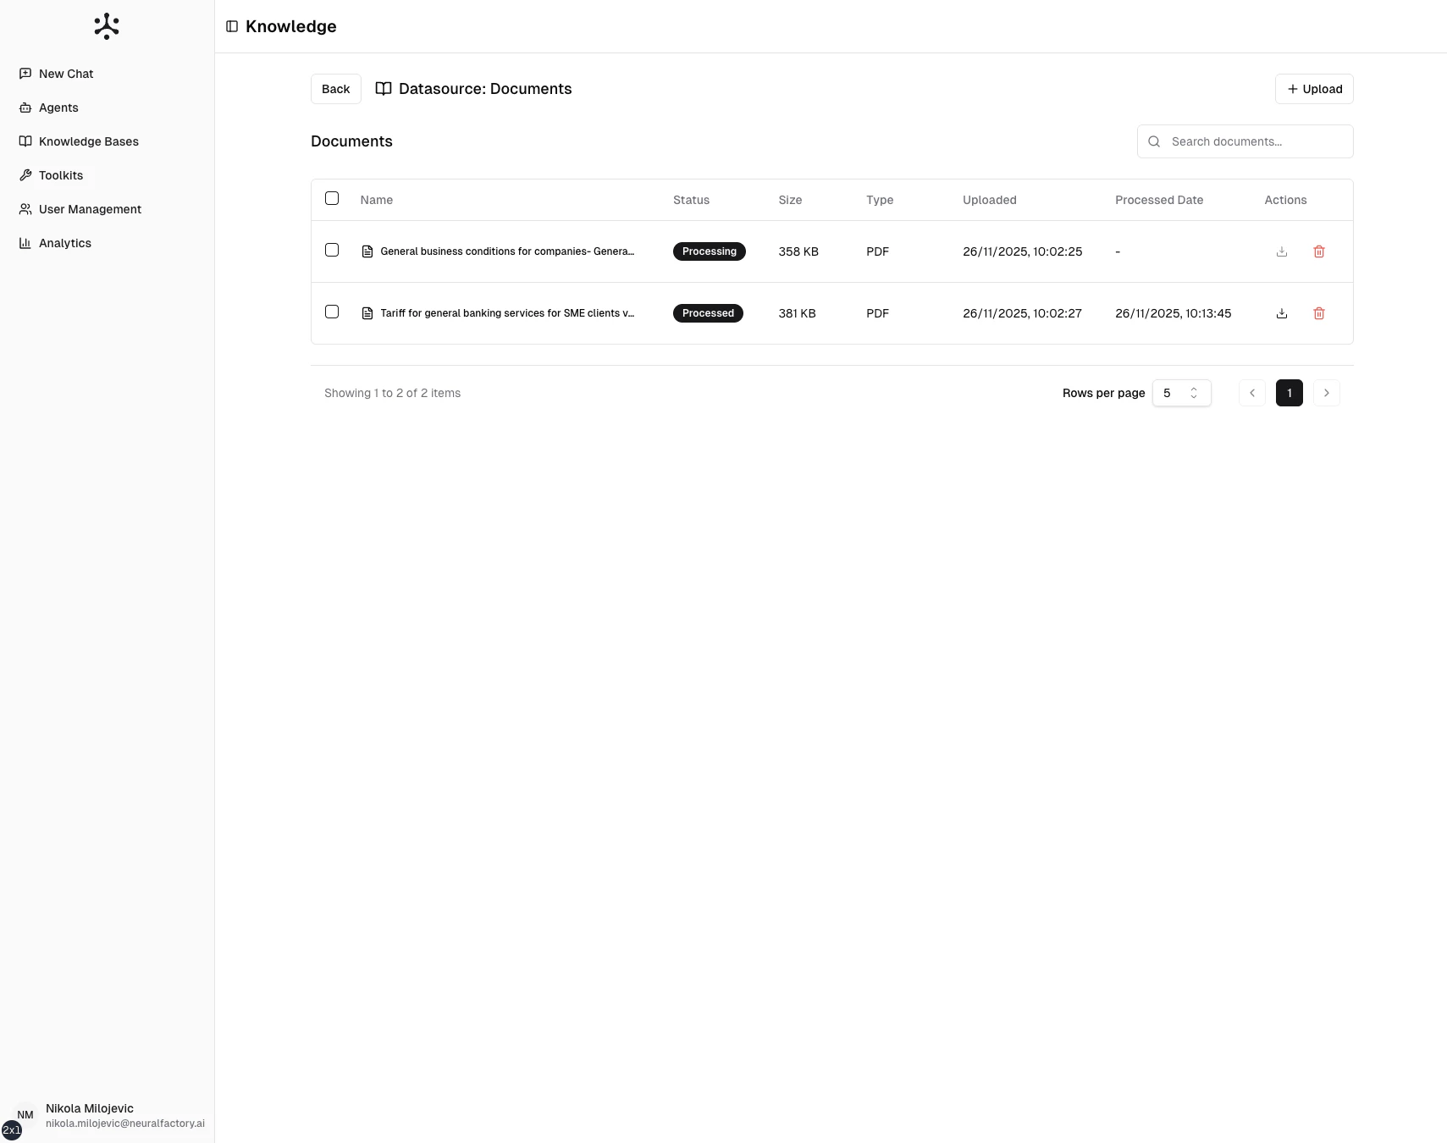The width and height of the screenshot is (1447, 1143).
Task: Click upload time 26/11/2025, 10:02:27
Action: (x=1022, y=313)
